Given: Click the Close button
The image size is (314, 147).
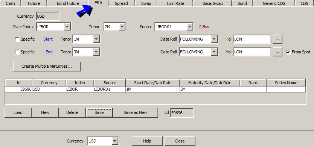Looking at the screenshot, I should [x=180, y=141].
